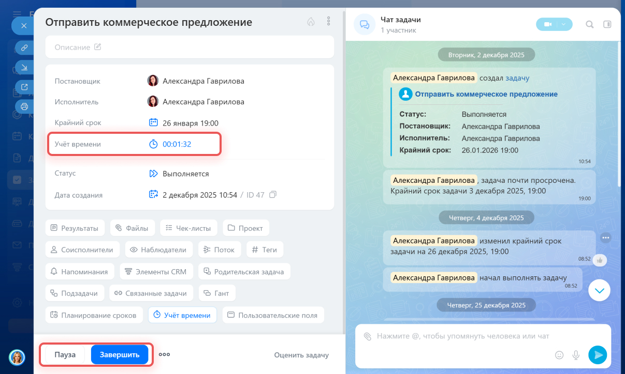The height and width of the screenshot is (374, 625).
Task: Click the minimize-arrow icon on left strip
Action: 24,67
